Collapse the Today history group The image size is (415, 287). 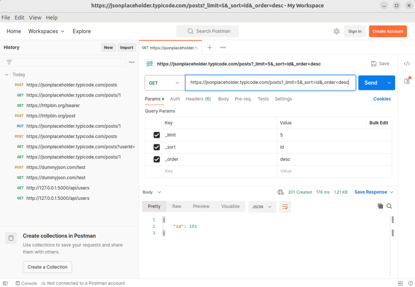point(6,75)
